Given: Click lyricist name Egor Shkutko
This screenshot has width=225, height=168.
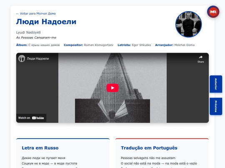Looking at the screenshot, I should point(141,45).
